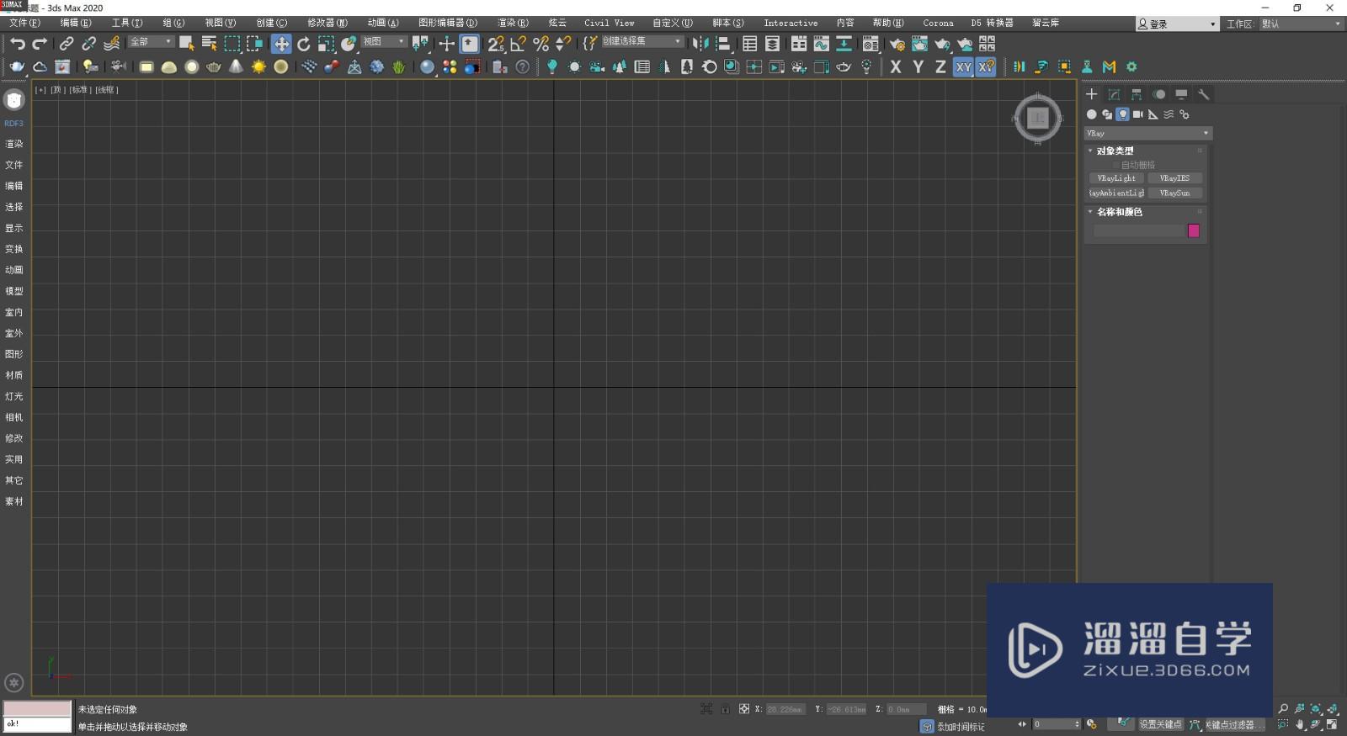Restrict to Z axis constraint
This screenshot has height=736, width=1347.
[x=941, y=66]
